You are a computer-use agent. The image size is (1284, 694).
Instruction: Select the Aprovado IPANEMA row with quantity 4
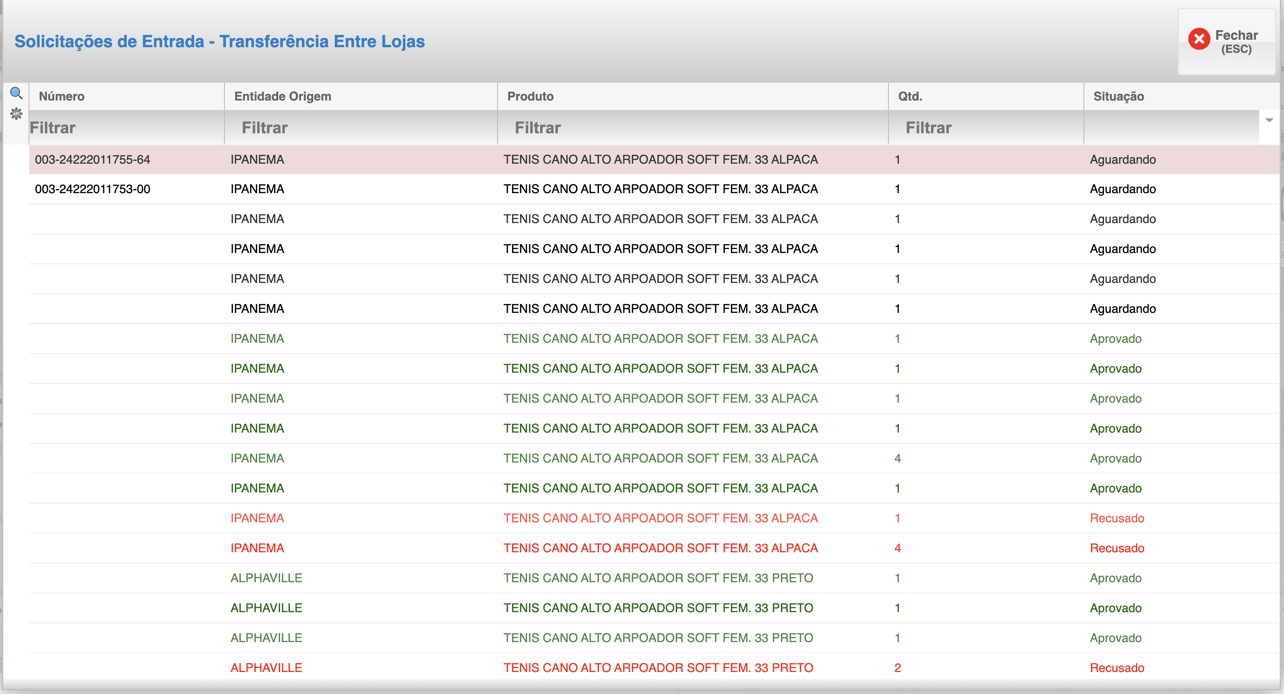(x=660, y=458)
